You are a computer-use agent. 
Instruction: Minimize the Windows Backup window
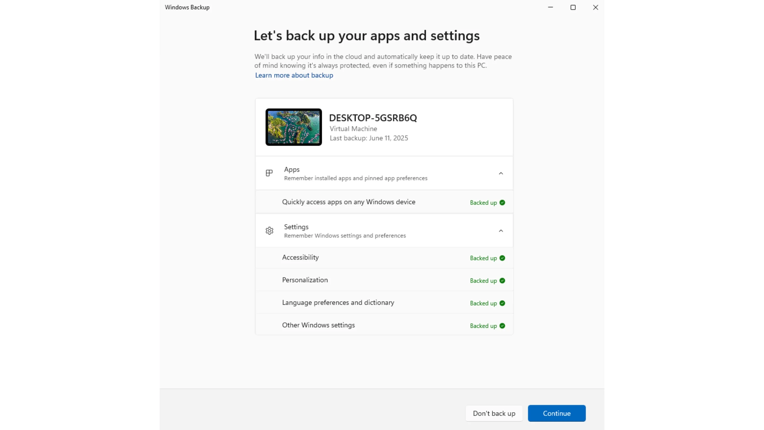tap(550, 7)
